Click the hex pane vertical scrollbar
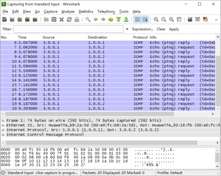The image size is (221, 176). (218, 158)
